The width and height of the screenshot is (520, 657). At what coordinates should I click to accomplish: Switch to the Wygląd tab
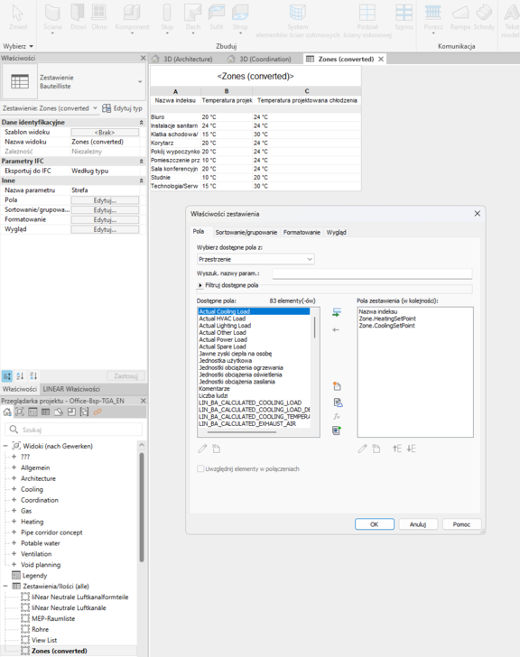tap(336, 232)
